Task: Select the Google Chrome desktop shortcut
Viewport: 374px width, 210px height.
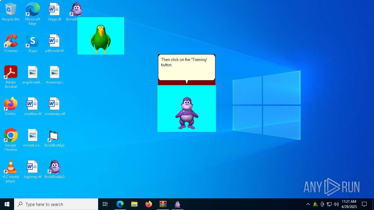Action: [11, 140]
